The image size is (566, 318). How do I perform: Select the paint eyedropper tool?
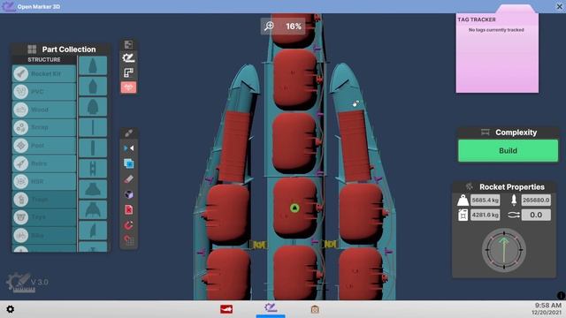tap(129, 133)
